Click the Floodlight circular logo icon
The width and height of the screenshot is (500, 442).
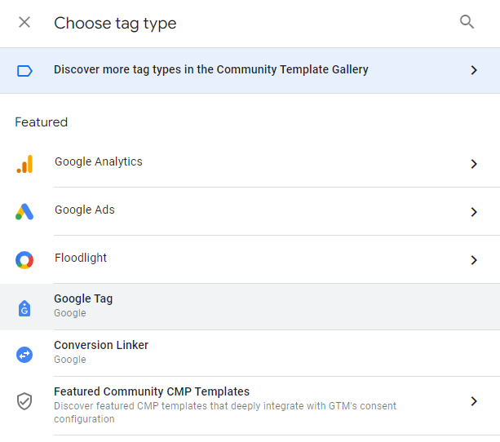[24, 260]
